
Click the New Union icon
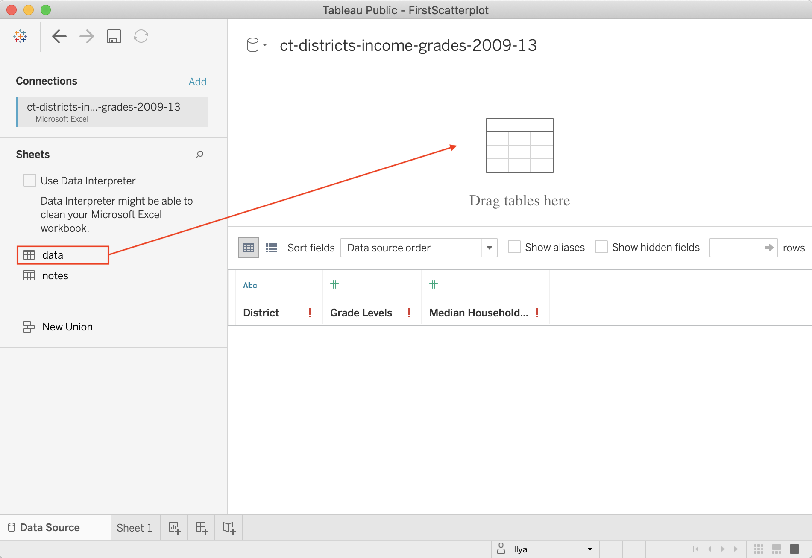29,327
